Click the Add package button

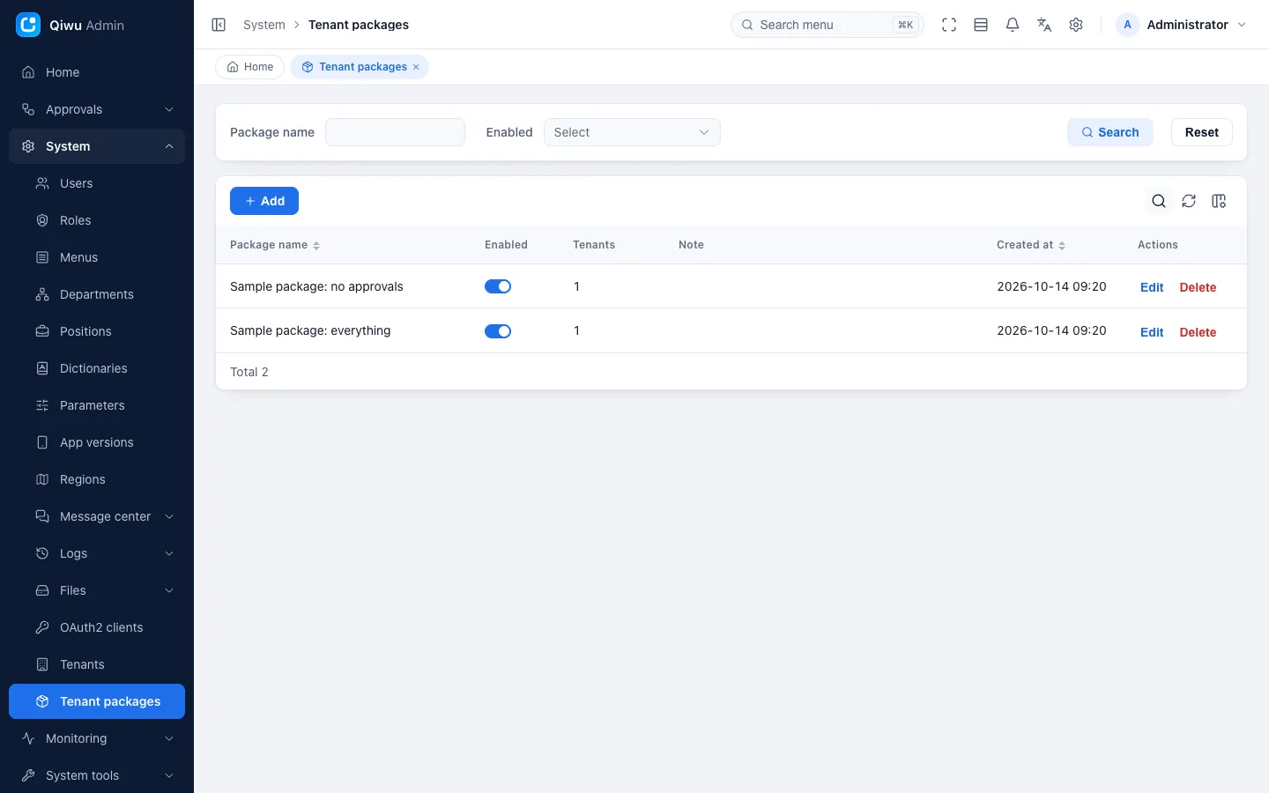click(264, 201)
